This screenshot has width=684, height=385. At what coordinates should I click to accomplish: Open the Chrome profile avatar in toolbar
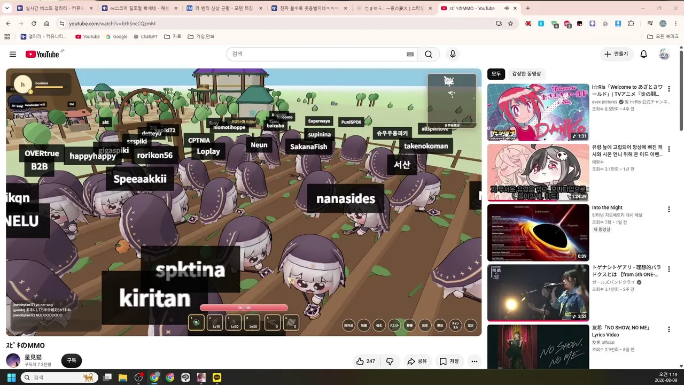663,24
